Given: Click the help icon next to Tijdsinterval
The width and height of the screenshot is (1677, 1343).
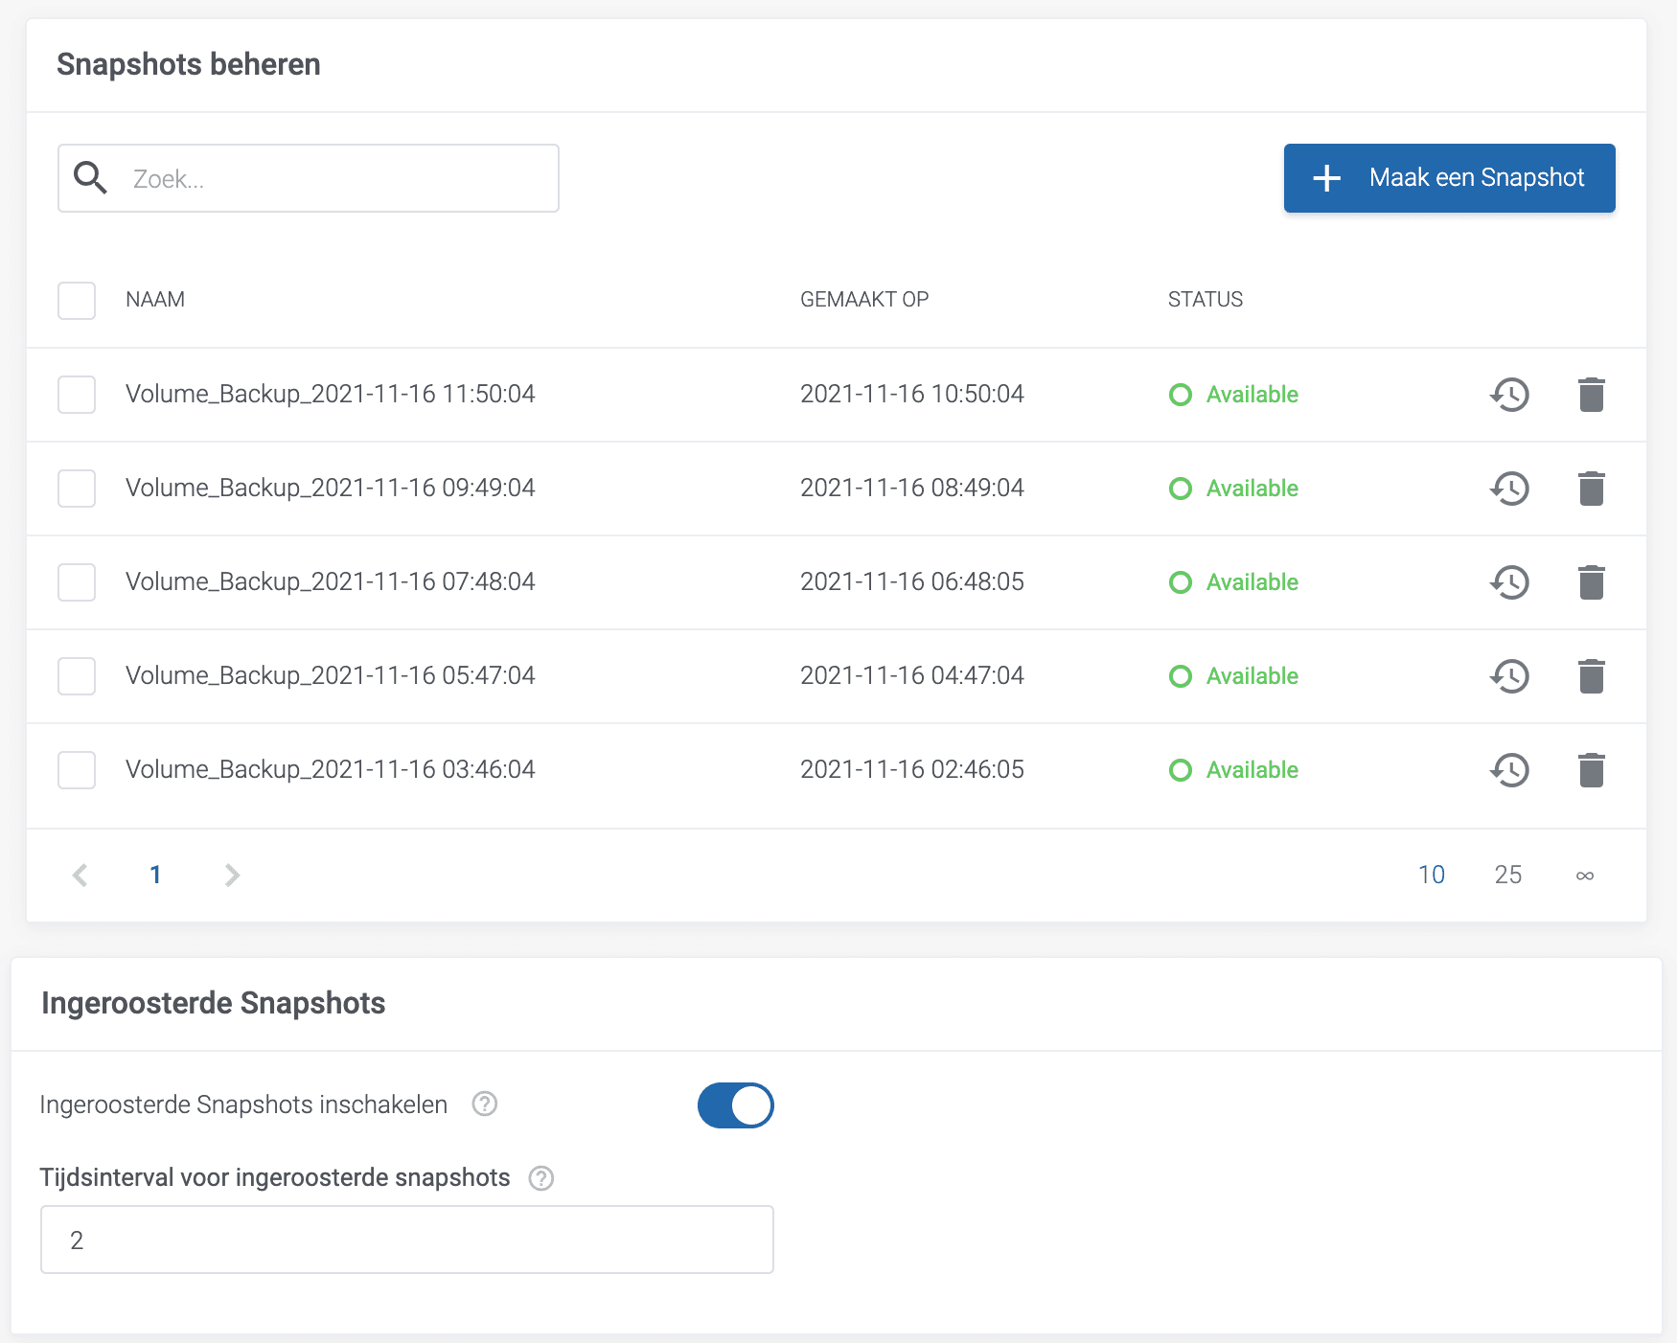Looking at the screenshot, I should tap(541, 1178).
